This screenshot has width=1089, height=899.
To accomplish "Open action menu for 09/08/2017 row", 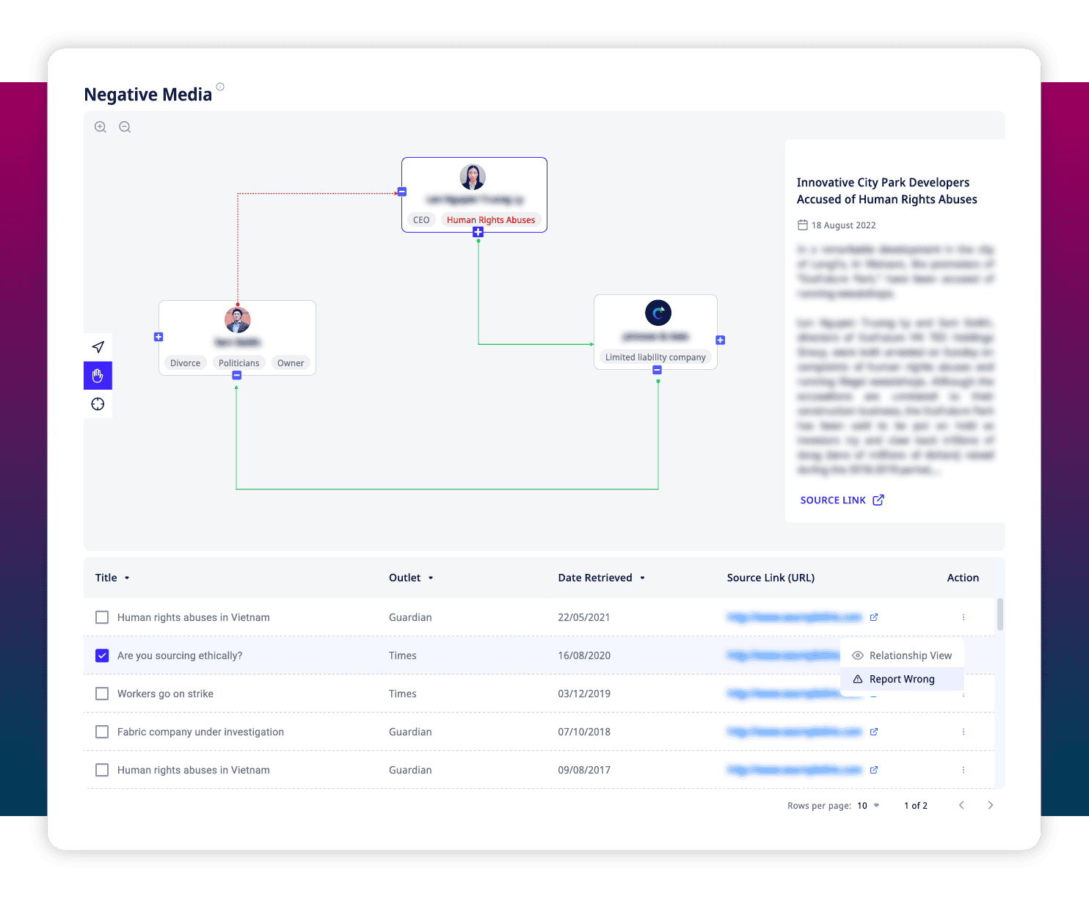I will (x=964, y=770).
